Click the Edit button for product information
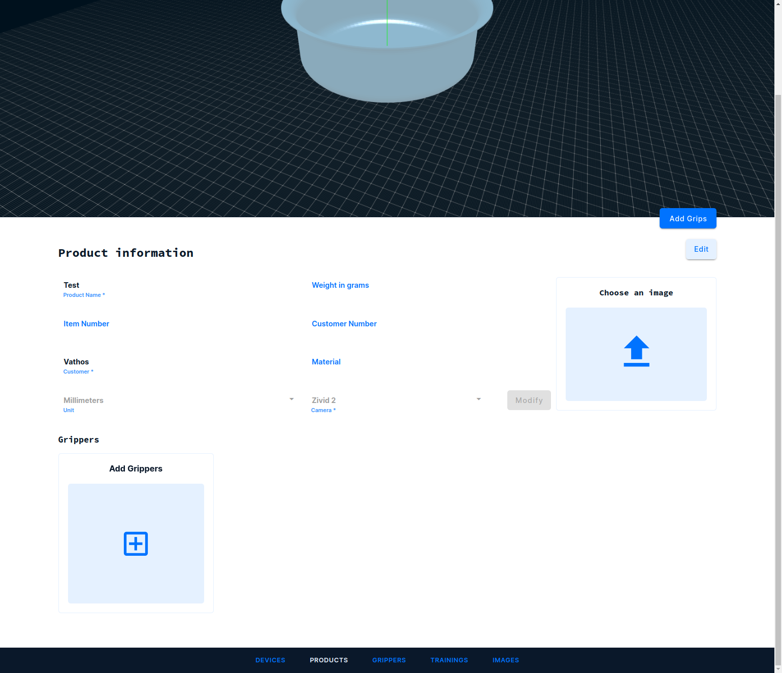The height and width of the screenshot is (673, 782). (x=701, y=249)
